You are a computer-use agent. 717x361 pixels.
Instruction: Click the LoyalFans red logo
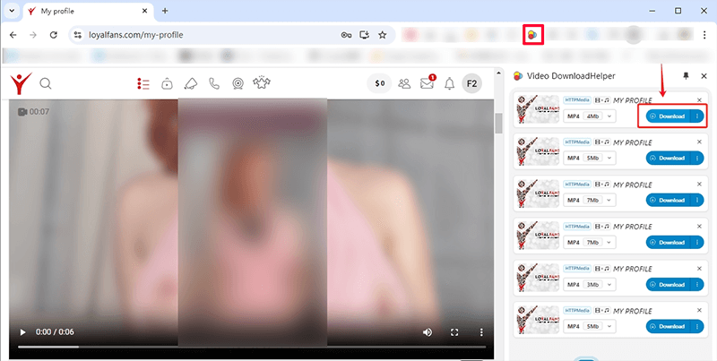tap(21, 83)
